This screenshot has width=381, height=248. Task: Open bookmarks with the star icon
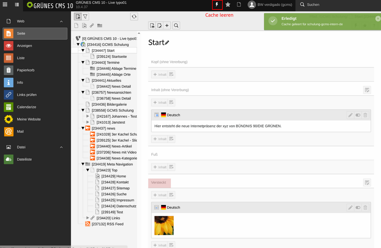click(x=228, y=5)
